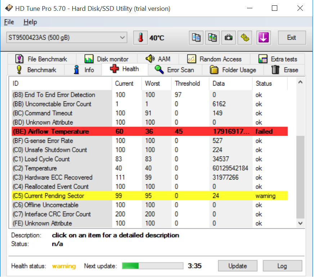The image size is (314, 277).
Task: Select the (C1) Load Cycle Count row
Action: click(150, 159)
